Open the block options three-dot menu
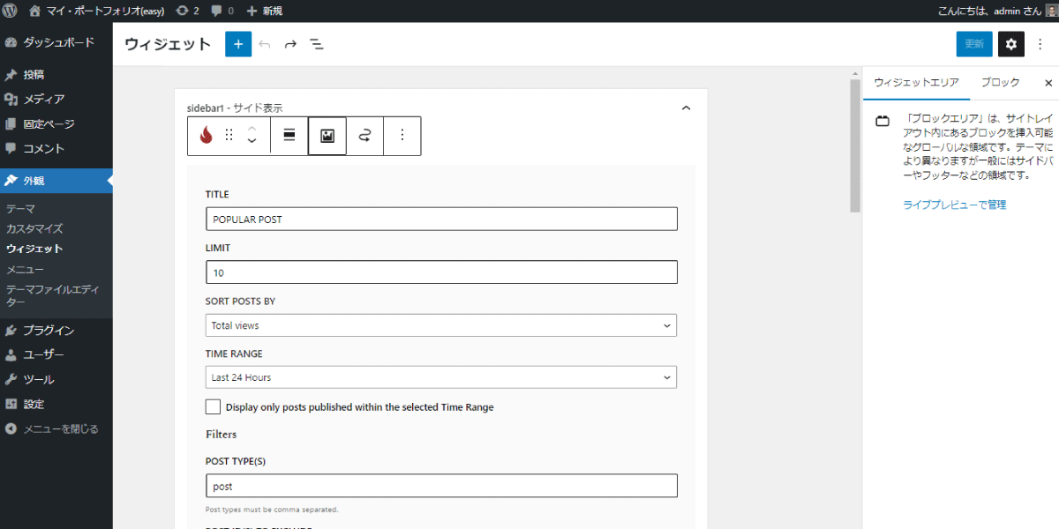 (402, 136)
